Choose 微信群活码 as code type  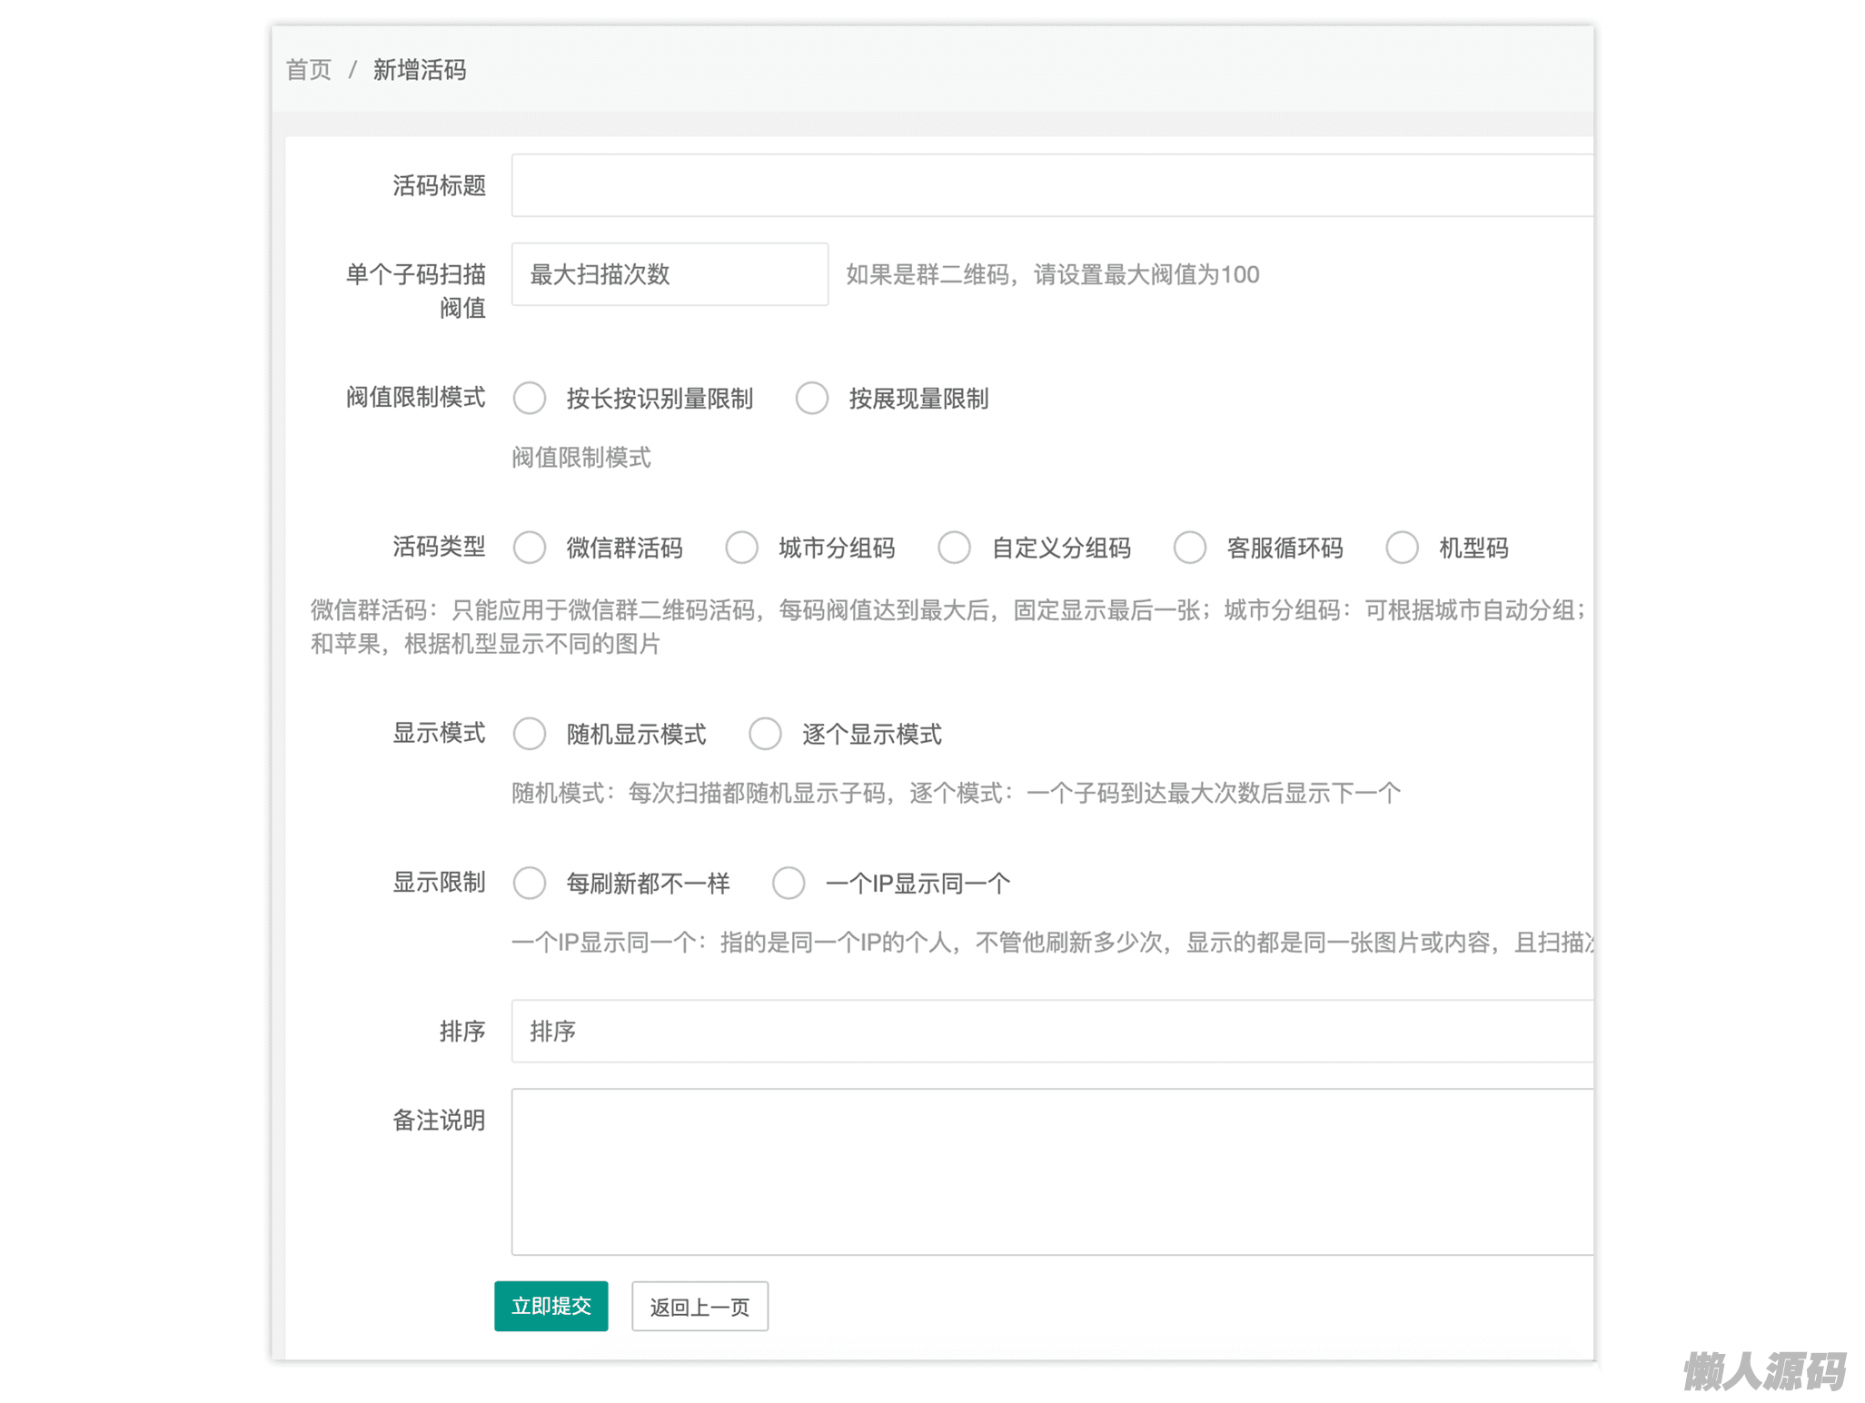pos(530,548)
